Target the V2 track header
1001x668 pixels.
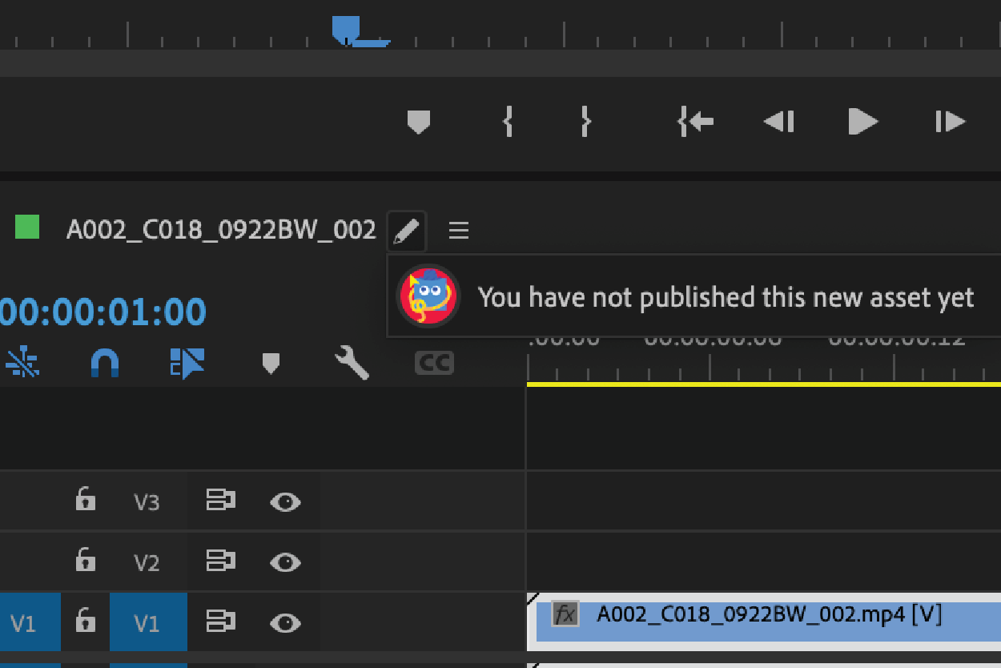[x=147, y=562]
